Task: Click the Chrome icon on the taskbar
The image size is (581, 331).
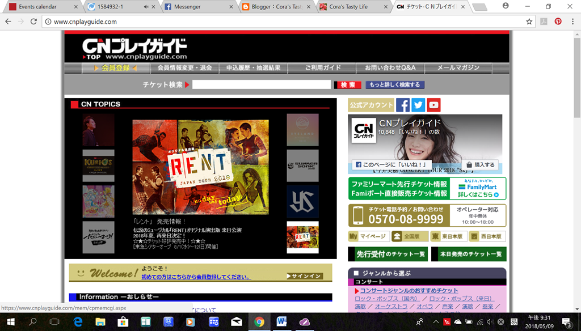Action: pyautogui.click(x=259, y=322)
